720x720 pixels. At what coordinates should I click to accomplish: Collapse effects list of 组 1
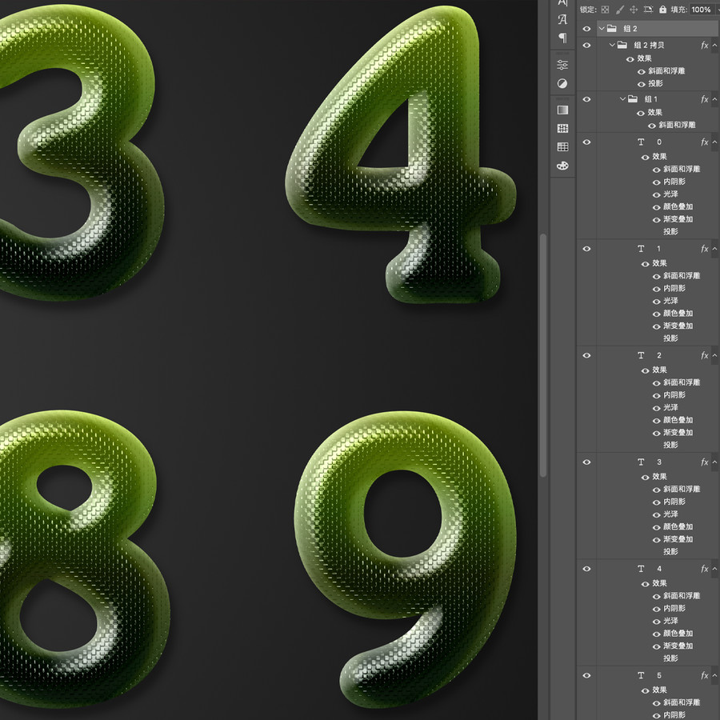[x=714, y=99]
